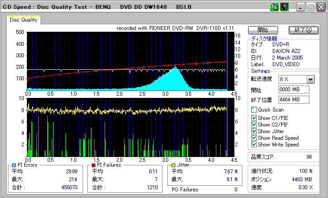The height and width of the screenshot is (198, 328).
Task: Click the red PI Failures legend square
Action: coord(94,165)
